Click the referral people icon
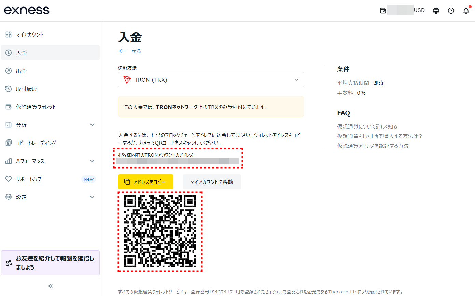Viewport: 475px width, 296px height. [x=9, y=263]
